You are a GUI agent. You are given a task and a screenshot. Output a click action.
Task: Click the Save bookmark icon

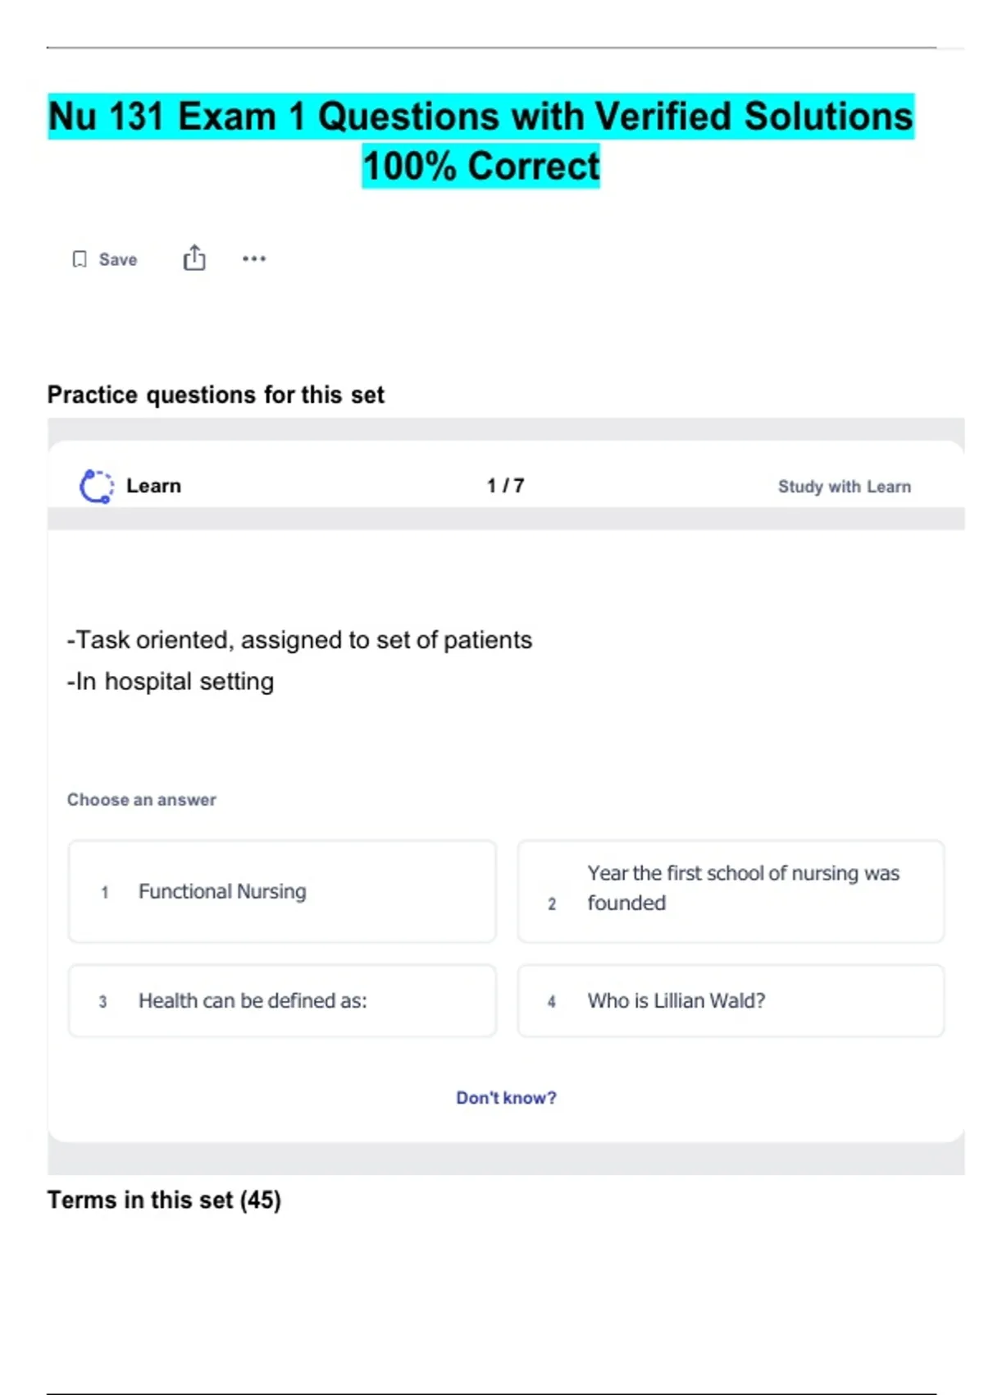point(80,259)
